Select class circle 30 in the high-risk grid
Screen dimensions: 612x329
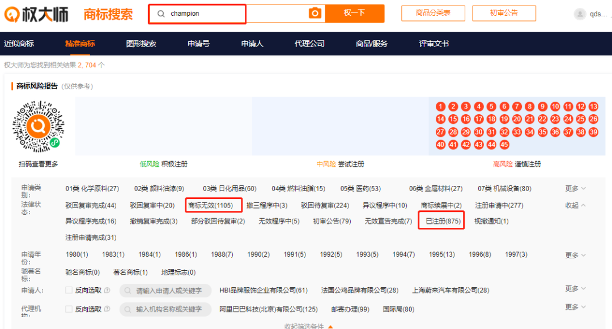(x=479, y=132)
